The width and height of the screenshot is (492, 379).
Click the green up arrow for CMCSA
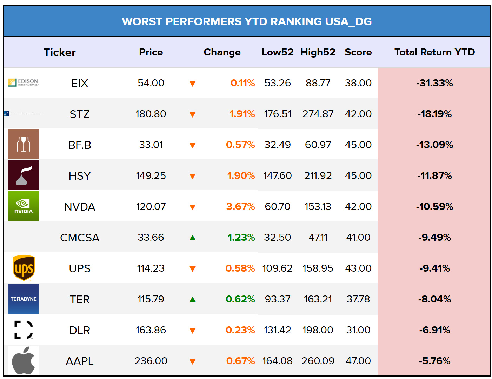tap(192, 238)
